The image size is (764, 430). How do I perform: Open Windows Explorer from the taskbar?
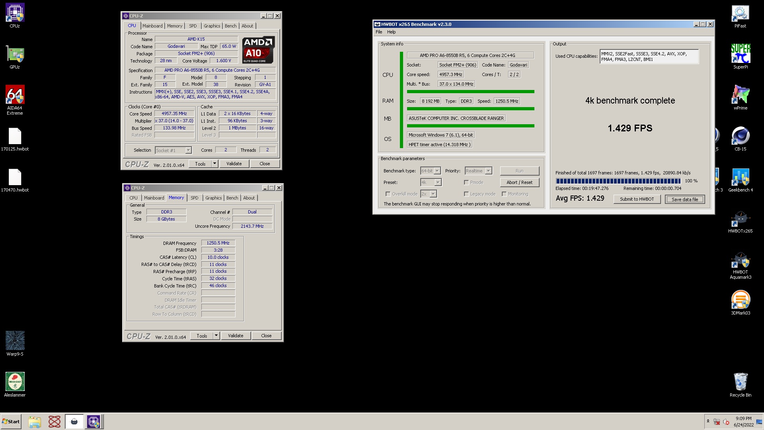tap(35, 422)
